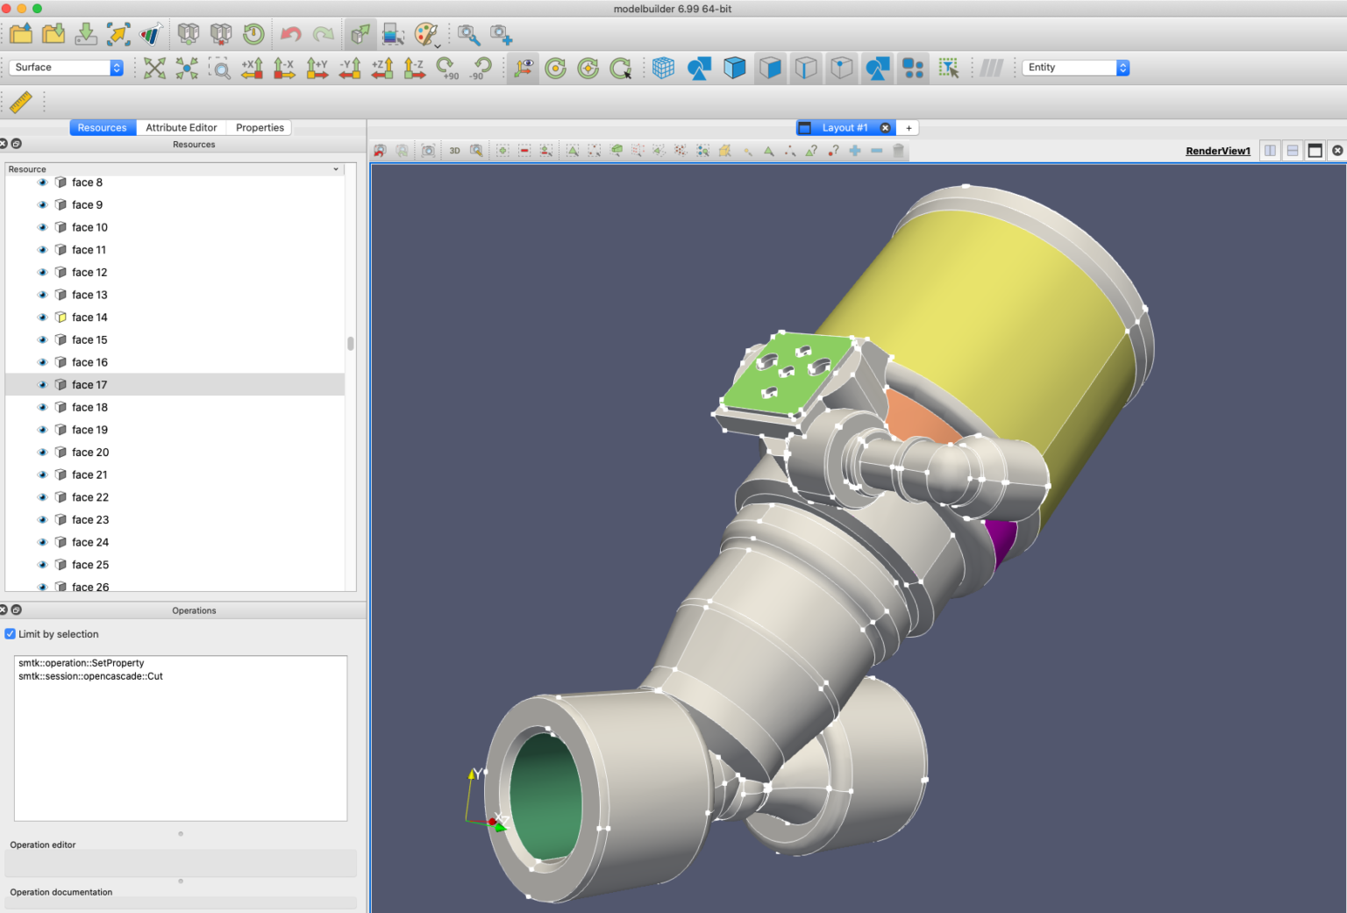Rotate view 90 degrees clockwise

(x=446, y=68)
